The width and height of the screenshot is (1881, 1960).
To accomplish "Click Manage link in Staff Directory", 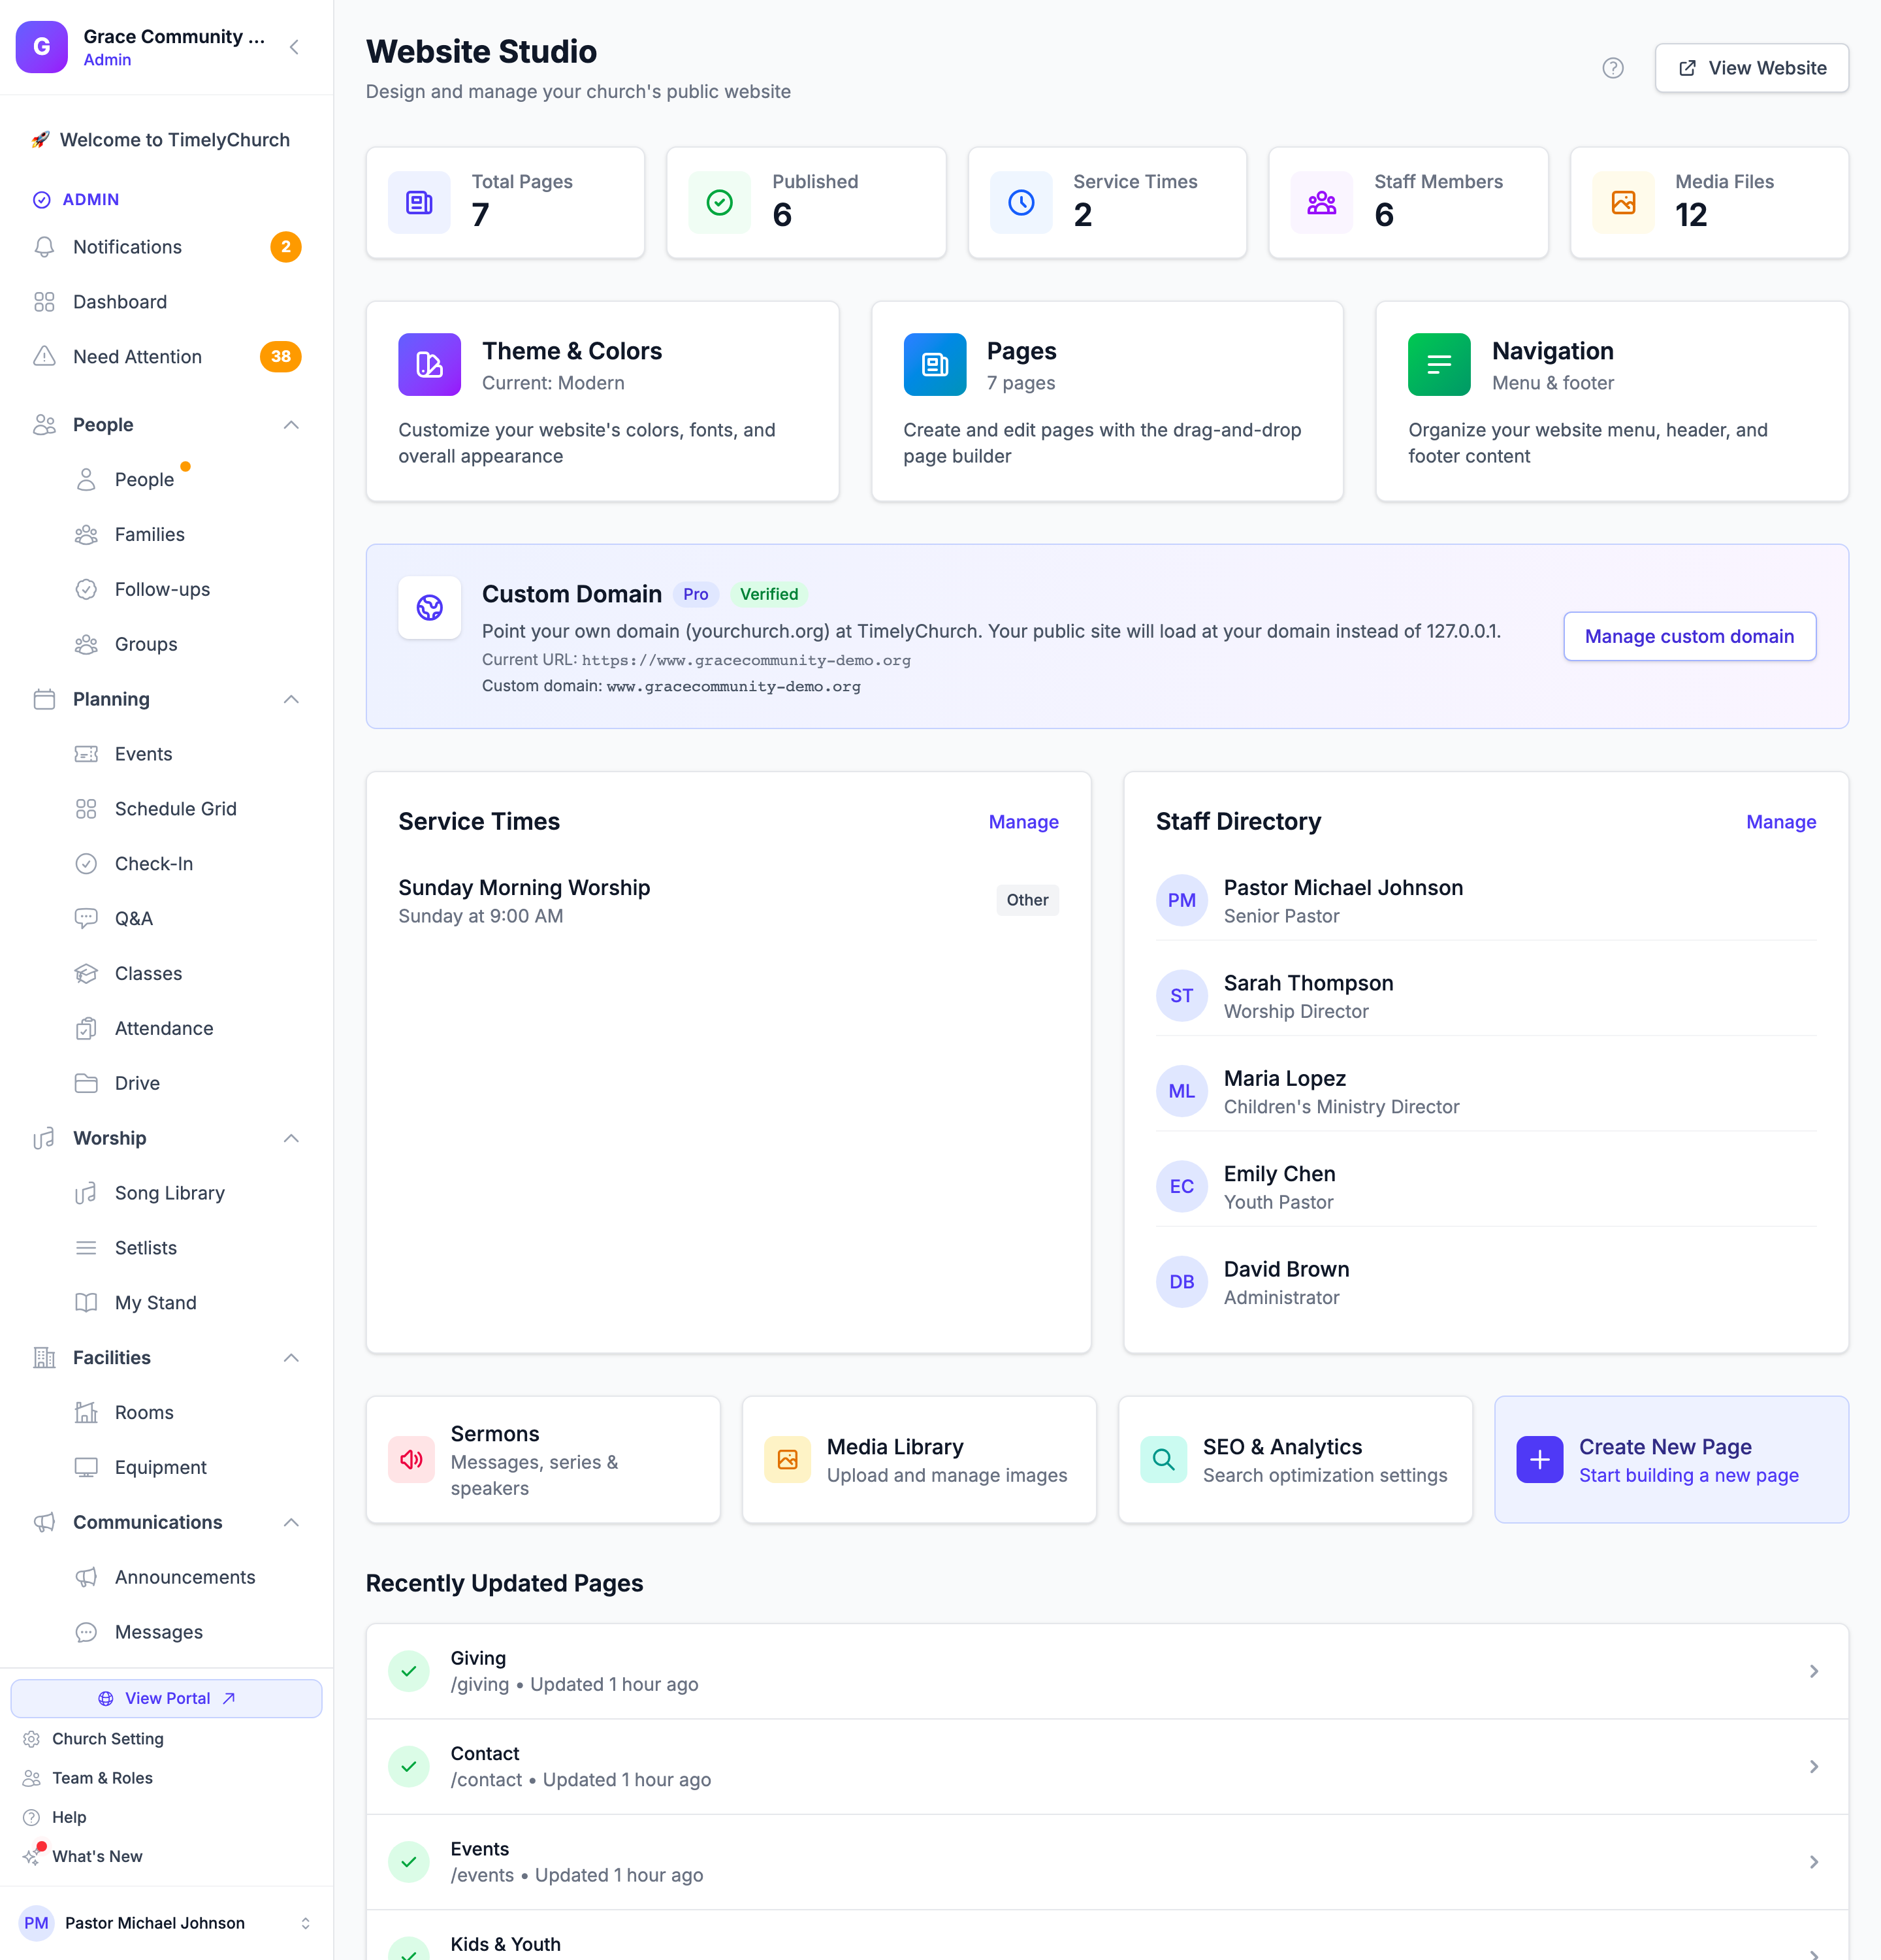I will 1781,822.
